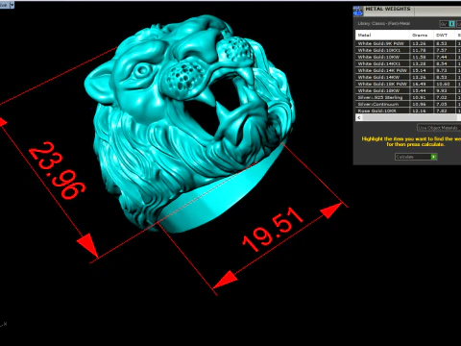
Task: Click the Library: Classic metal label
Action: [x=383, y=23]
